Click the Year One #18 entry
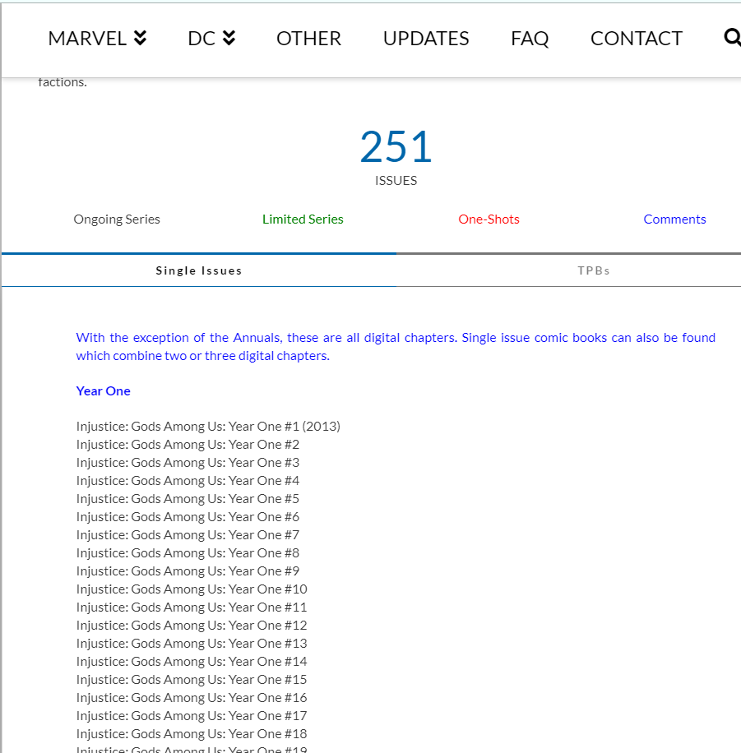 pyautogui.click(x=192, y=734)
